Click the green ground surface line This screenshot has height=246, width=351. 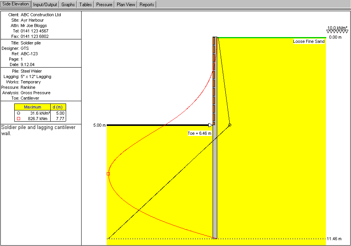[x=271, y=37]
